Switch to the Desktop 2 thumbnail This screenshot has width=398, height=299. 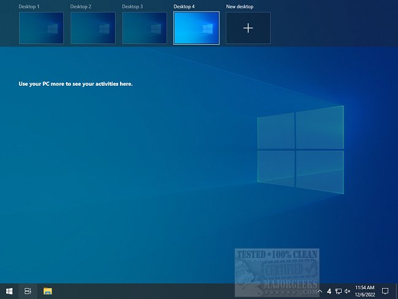click(x=93, y=28)
